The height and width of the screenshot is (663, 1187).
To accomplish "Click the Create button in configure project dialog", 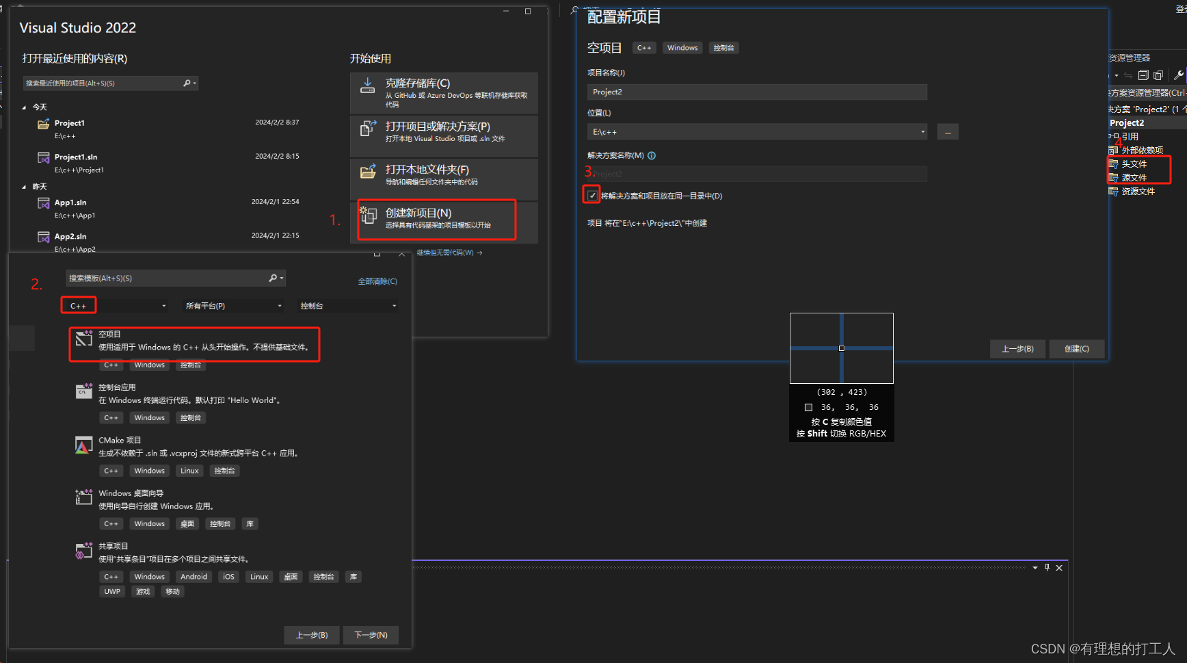I will (1076, 349).
